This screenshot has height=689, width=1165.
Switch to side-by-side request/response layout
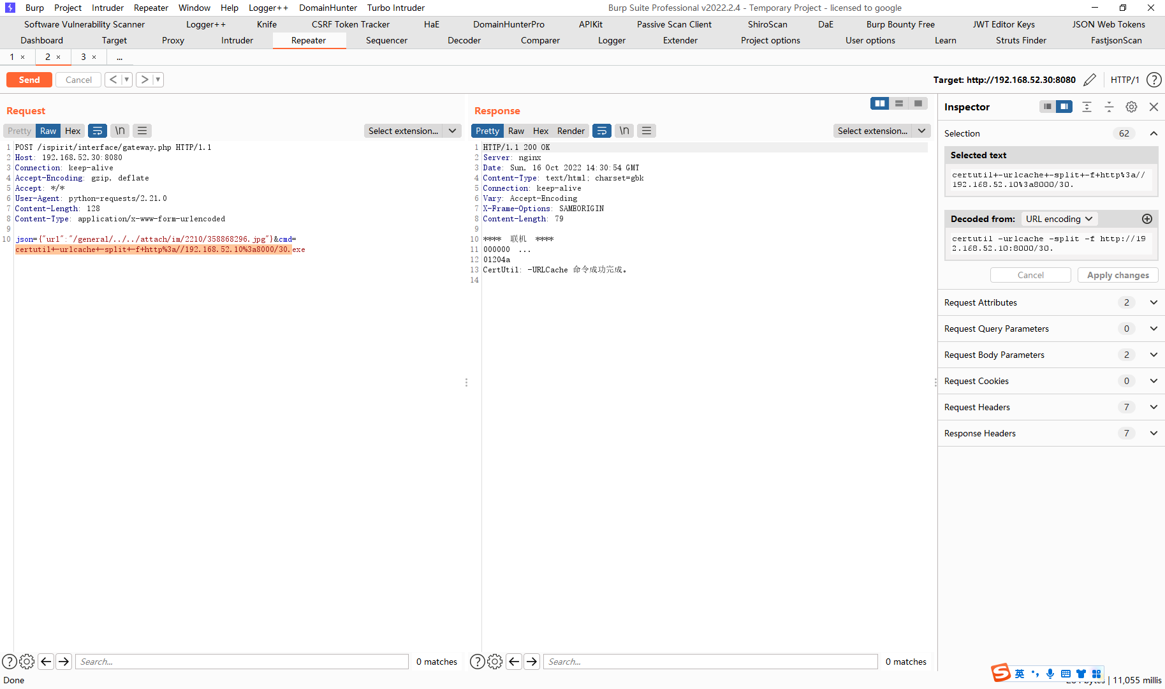click(880, 103)
